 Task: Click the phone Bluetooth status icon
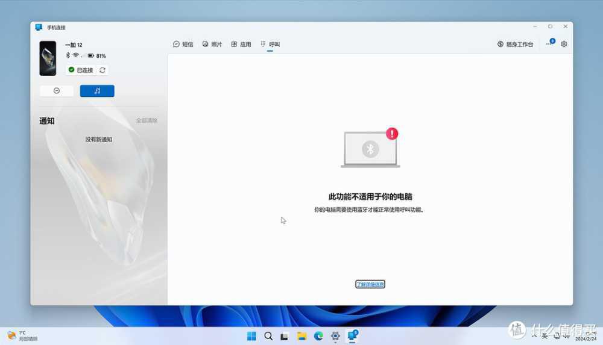click(68, 55)
